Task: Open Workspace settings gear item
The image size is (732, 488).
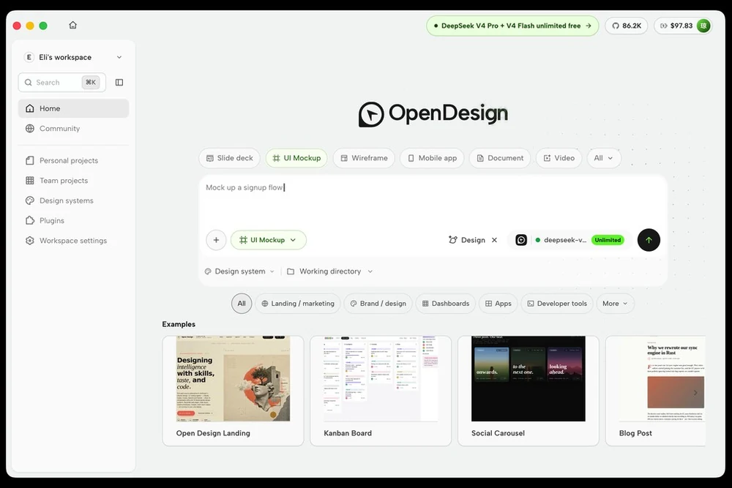Action: pyautogui.click(x=67, y=241)
